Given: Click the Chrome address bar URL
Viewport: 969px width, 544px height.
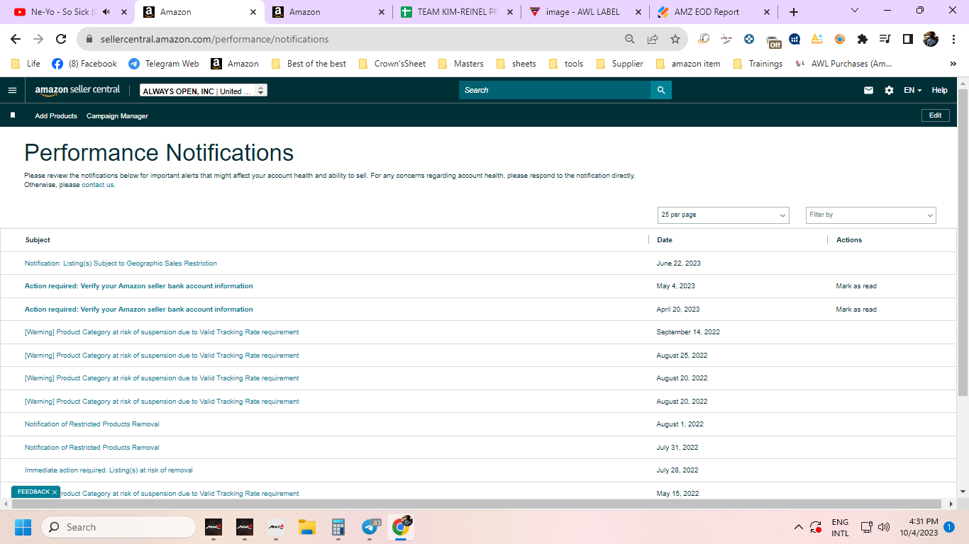Looking at the screenshot, I should pos(214,39).
